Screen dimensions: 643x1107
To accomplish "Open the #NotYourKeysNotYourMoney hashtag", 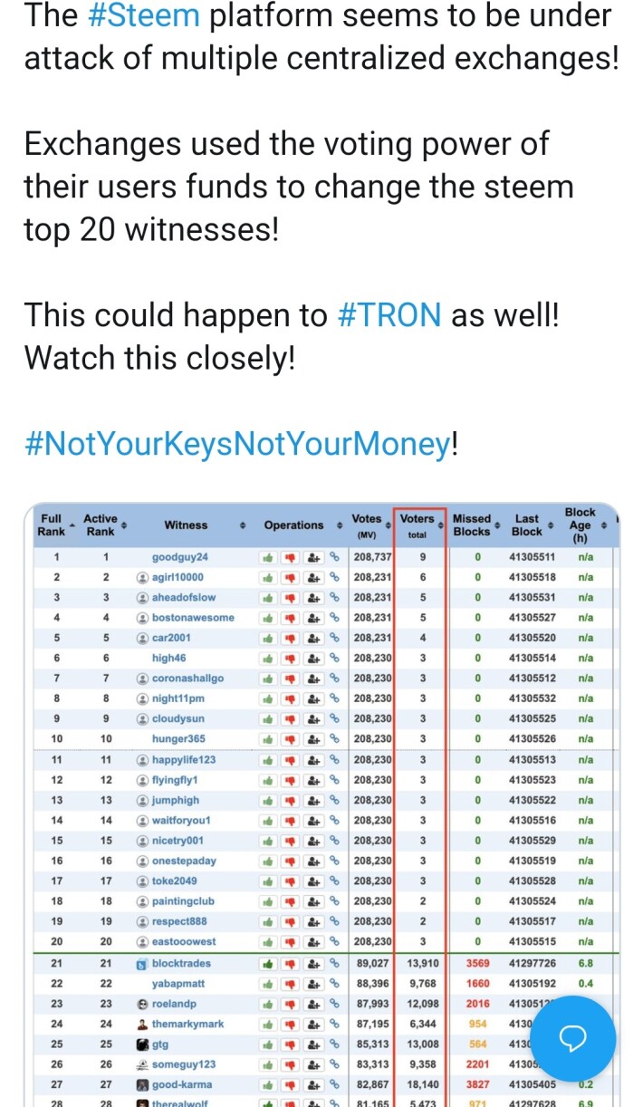I will pos(237,444).
